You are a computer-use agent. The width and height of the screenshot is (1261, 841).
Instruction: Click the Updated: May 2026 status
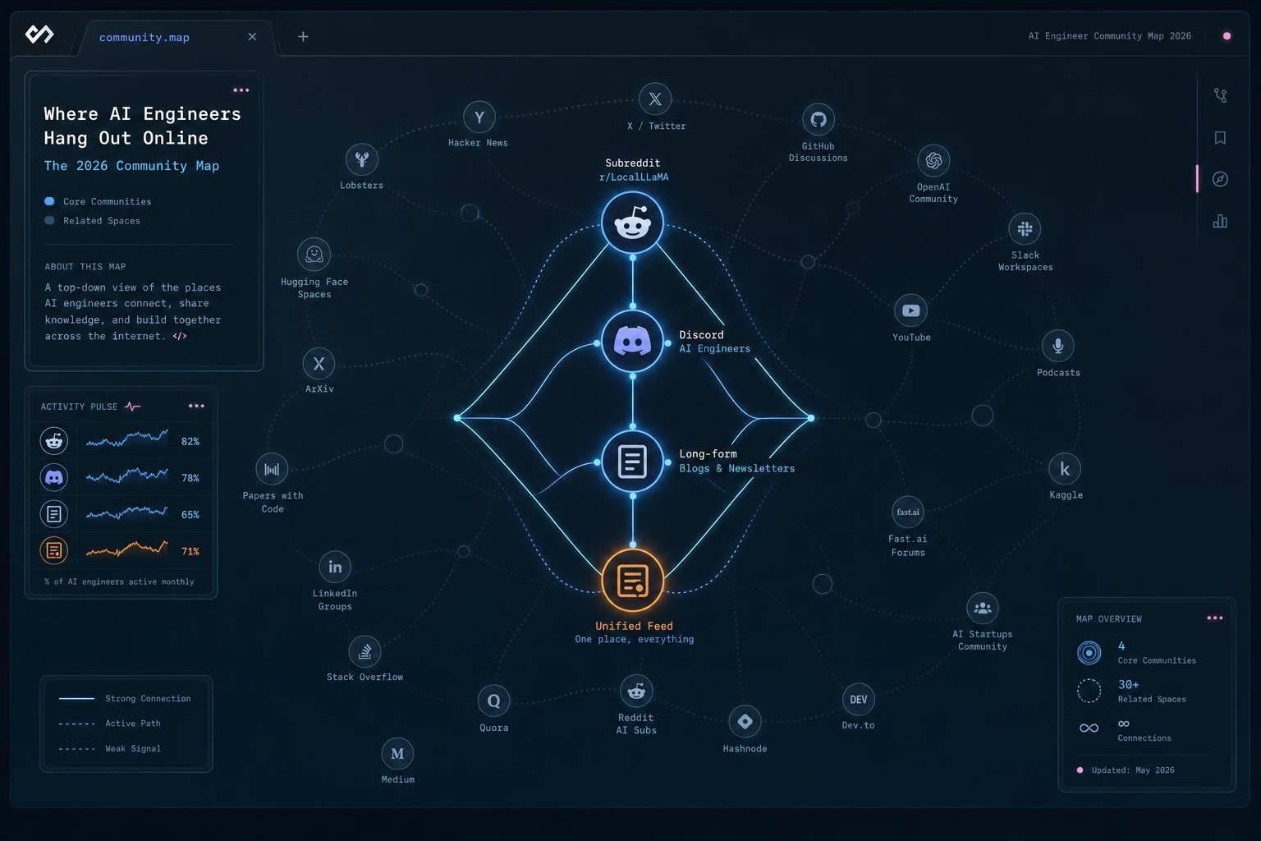coord(1126,770)
